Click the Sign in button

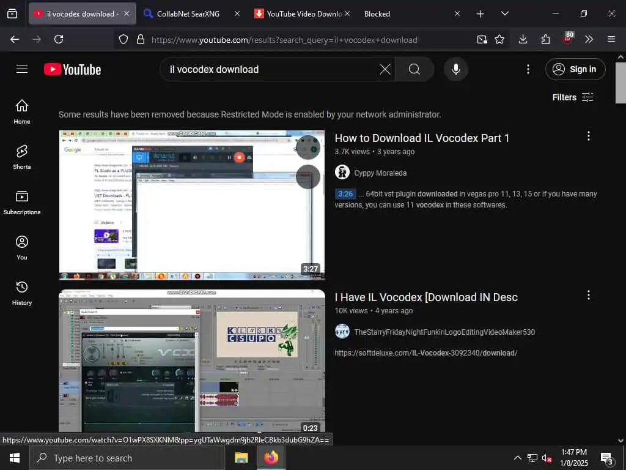(575, 70)
